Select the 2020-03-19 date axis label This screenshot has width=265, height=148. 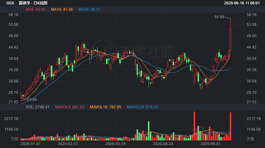point(115,144)
